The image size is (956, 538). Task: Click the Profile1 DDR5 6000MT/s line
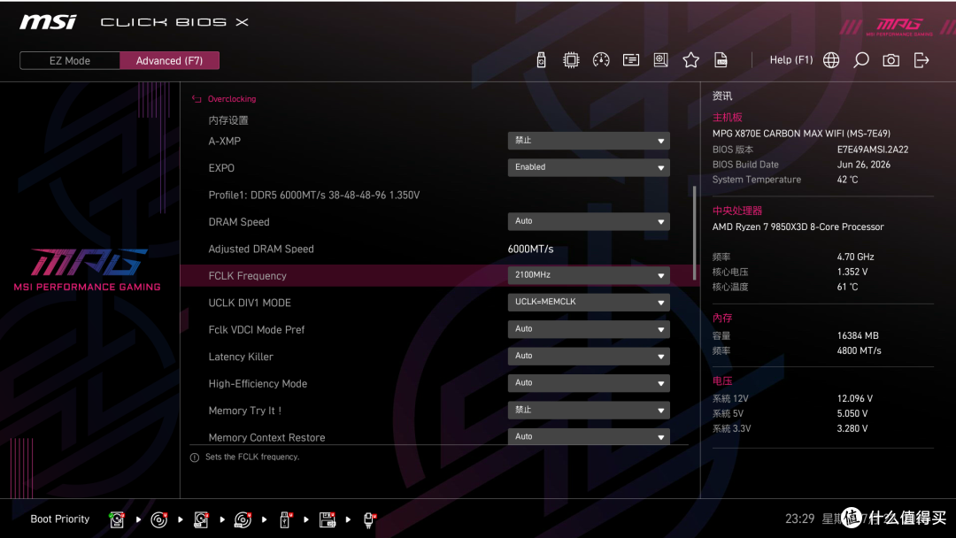314,195
